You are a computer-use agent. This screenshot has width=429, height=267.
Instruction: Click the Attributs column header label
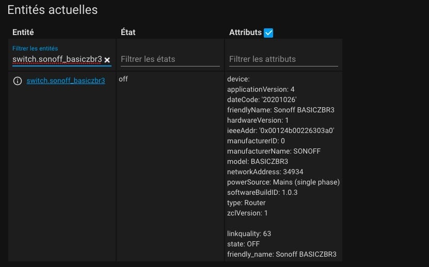point(245,32)
